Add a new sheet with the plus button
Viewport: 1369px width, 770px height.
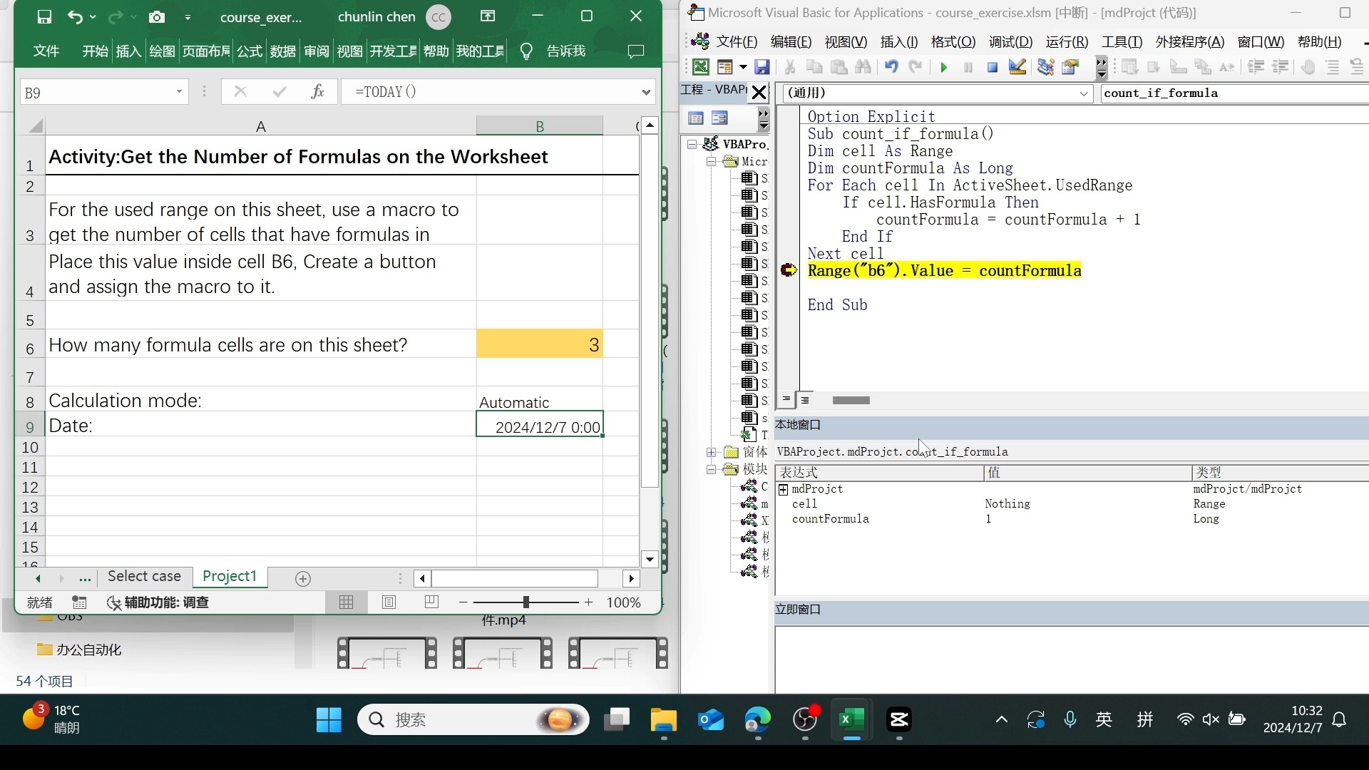coord(303,579)
